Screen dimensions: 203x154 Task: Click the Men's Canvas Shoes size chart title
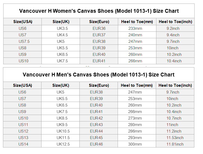pyautogui.click(x=99, y=75)
